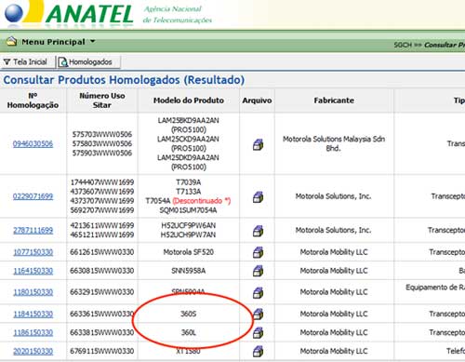This screenshot has width=465, height=362.
Task: Open the Arquivo icon for H52UCF9PW6AN row
Action: [x=258, y=231]
